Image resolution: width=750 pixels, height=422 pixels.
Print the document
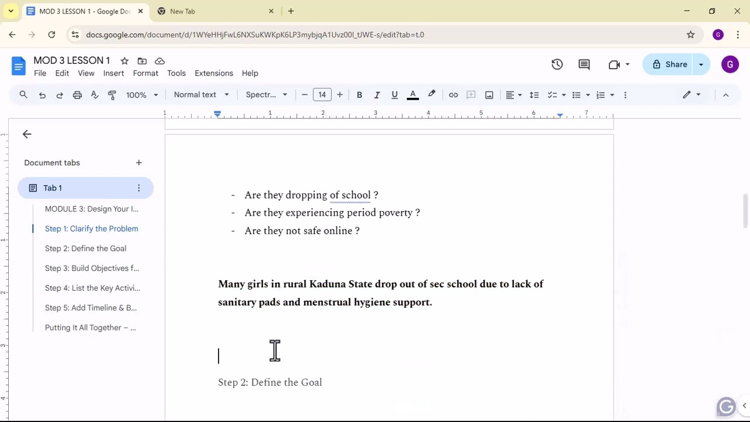tap(77, 95)
